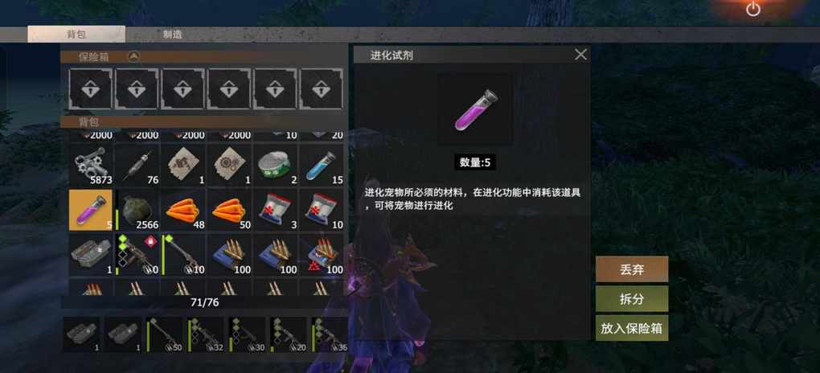Collapse the 保险箱 section arrow

tap(134, 56)
